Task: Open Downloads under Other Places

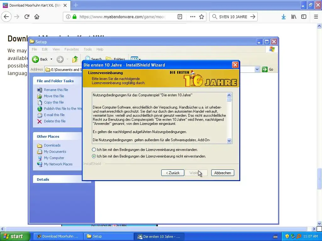Action: pos(52,145)
